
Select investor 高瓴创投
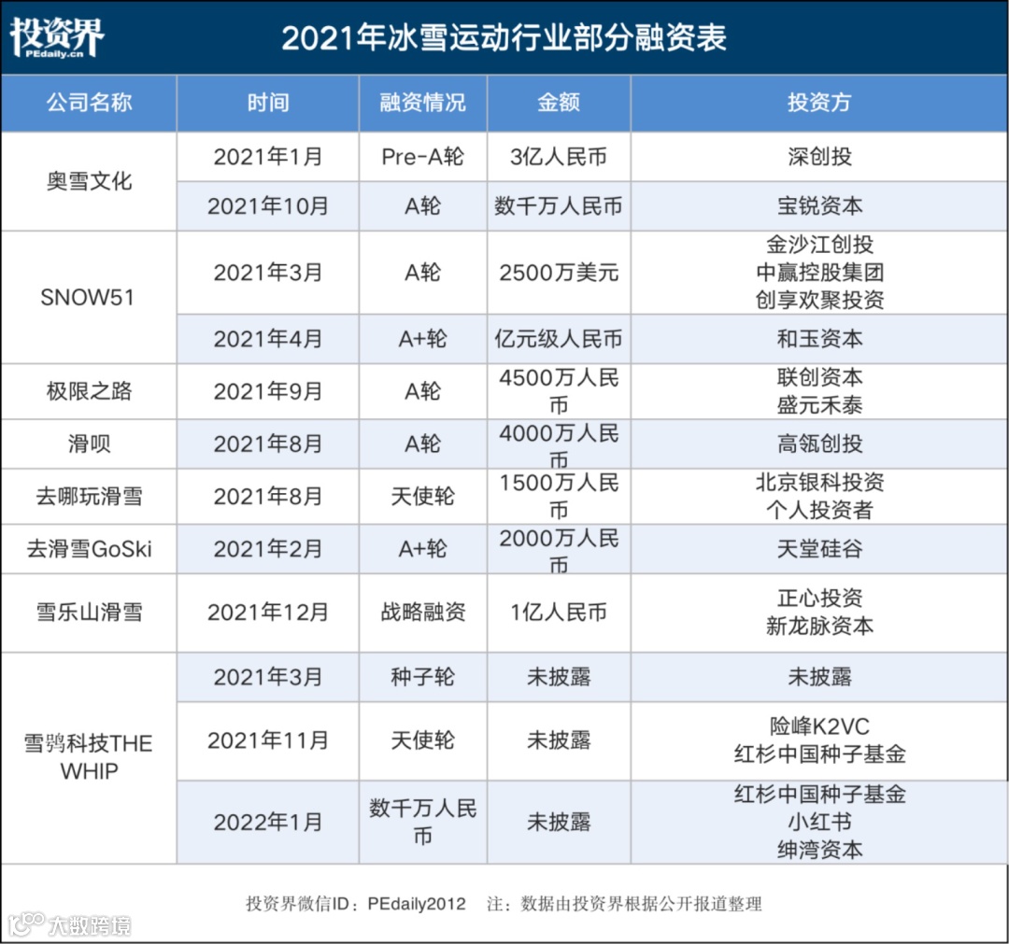[819, 444]
